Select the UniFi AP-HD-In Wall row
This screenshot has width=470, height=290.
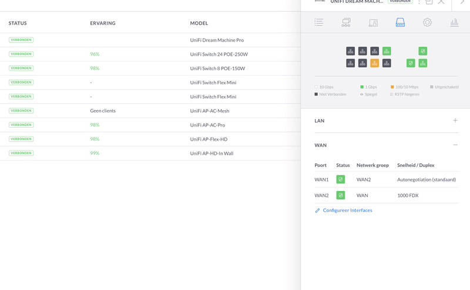150,153
